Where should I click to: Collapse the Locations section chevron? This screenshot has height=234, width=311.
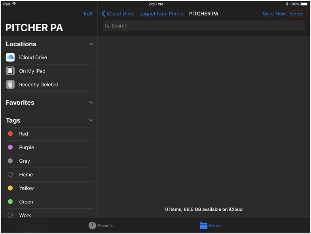tap(91, 44)
